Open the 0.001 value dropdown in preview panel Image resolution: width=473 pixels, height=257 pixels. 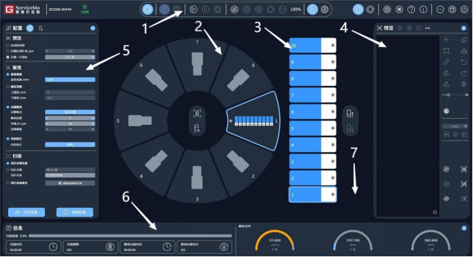click(x=455, y=126)
